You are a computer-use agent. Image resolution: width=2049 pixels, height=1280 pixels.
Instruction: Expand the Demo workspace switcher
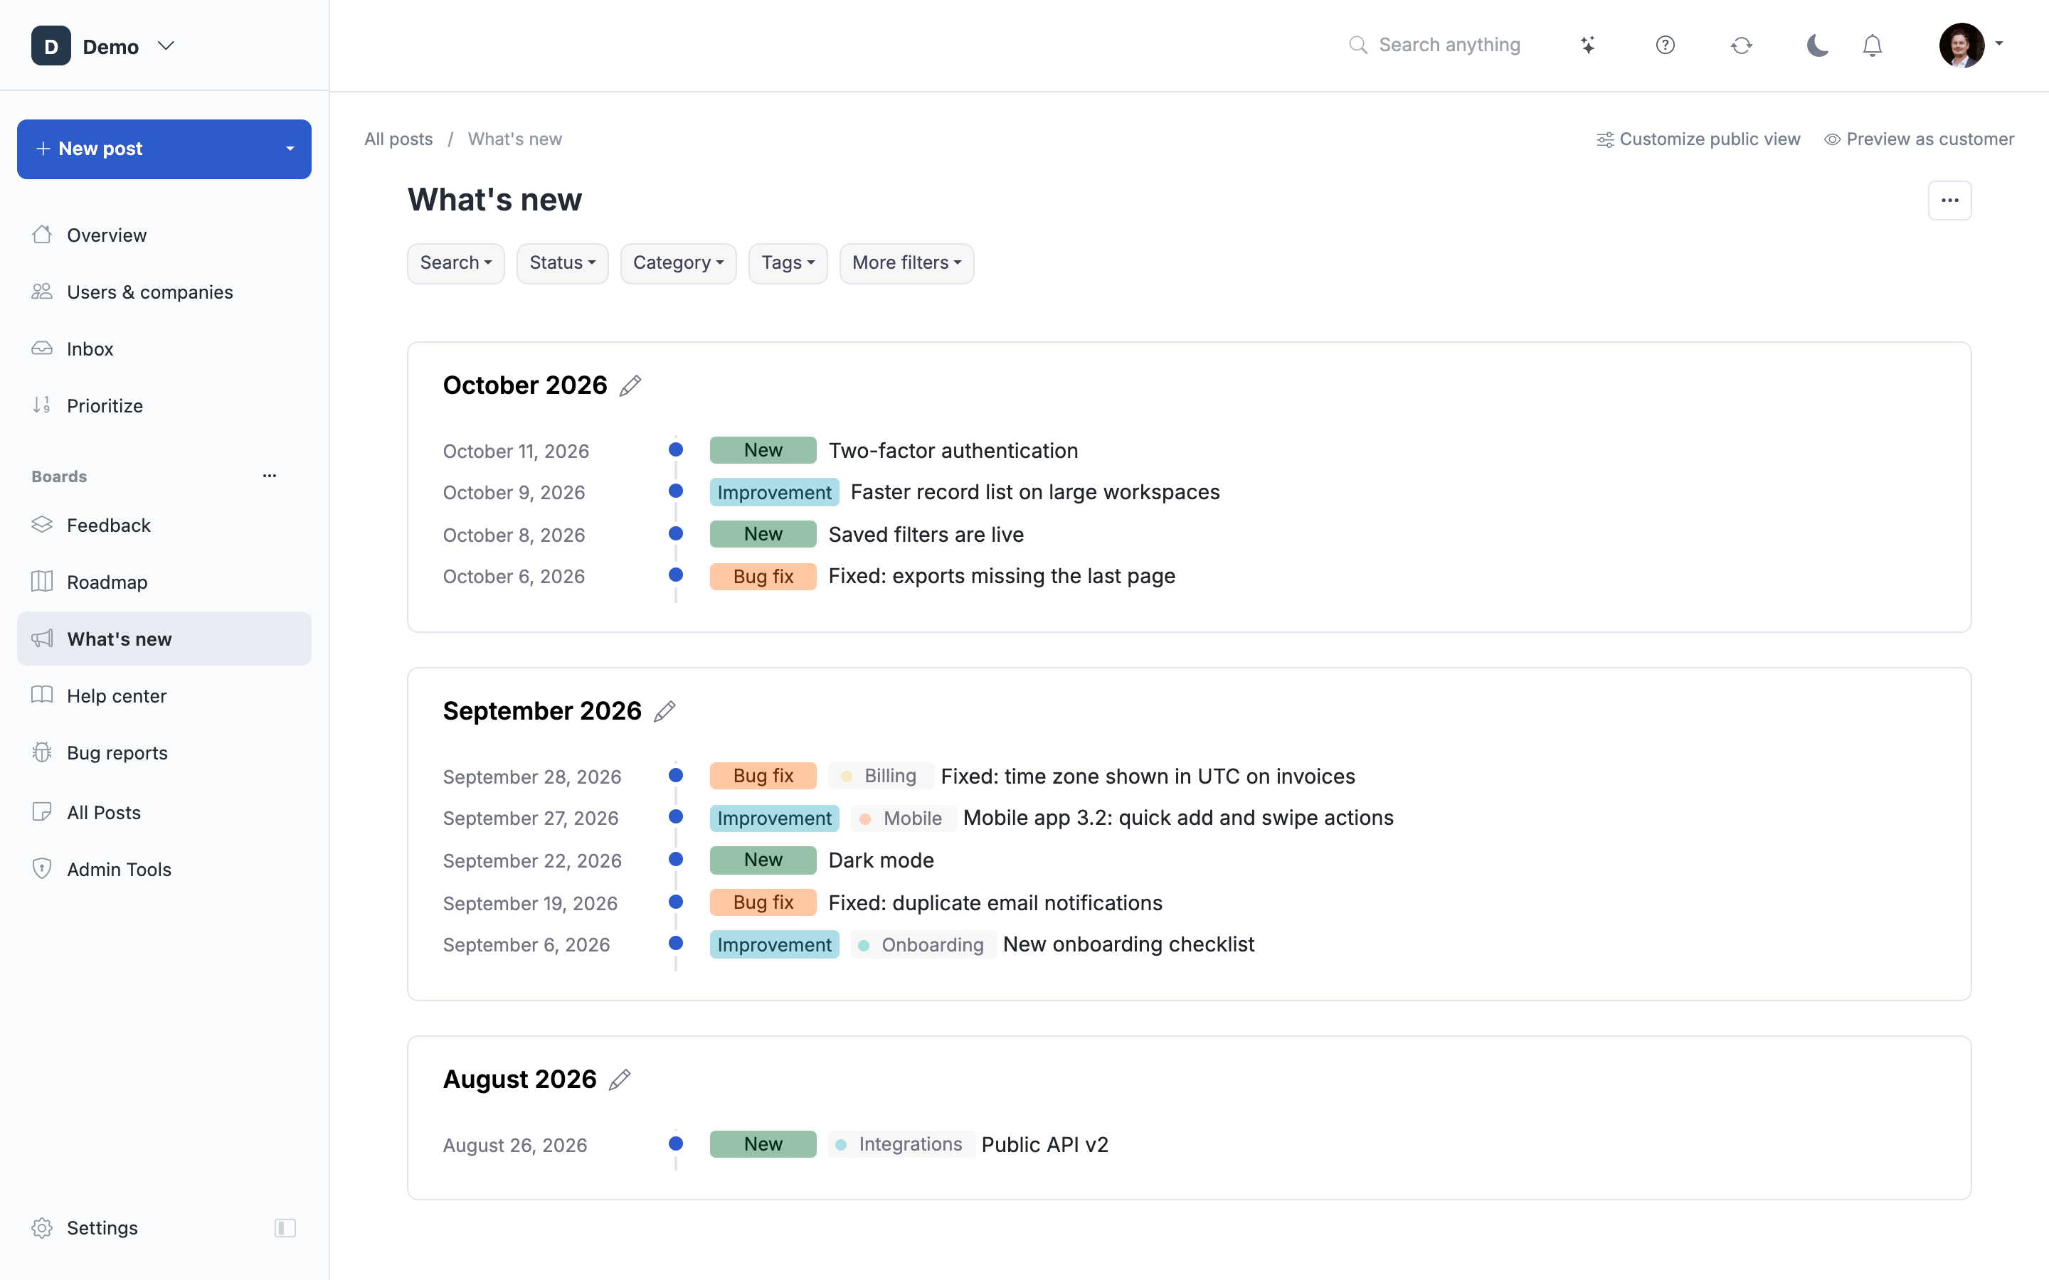click(166, 46)
